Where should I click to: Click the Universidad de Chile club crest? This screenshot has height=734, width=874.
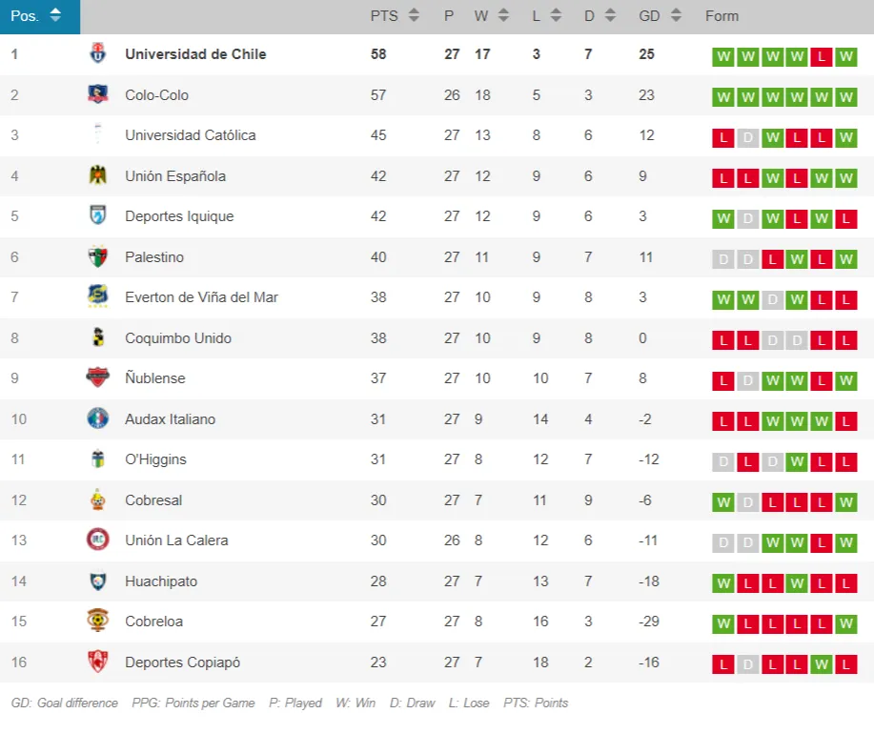coord(97,54)
